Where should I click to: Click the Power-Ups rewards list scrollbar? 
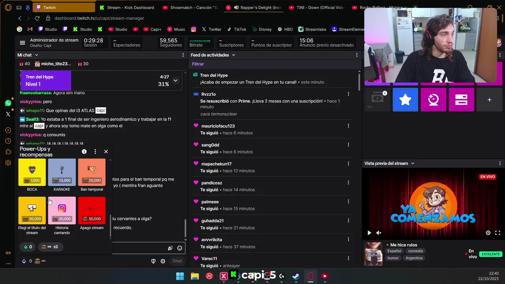point(110,226)
